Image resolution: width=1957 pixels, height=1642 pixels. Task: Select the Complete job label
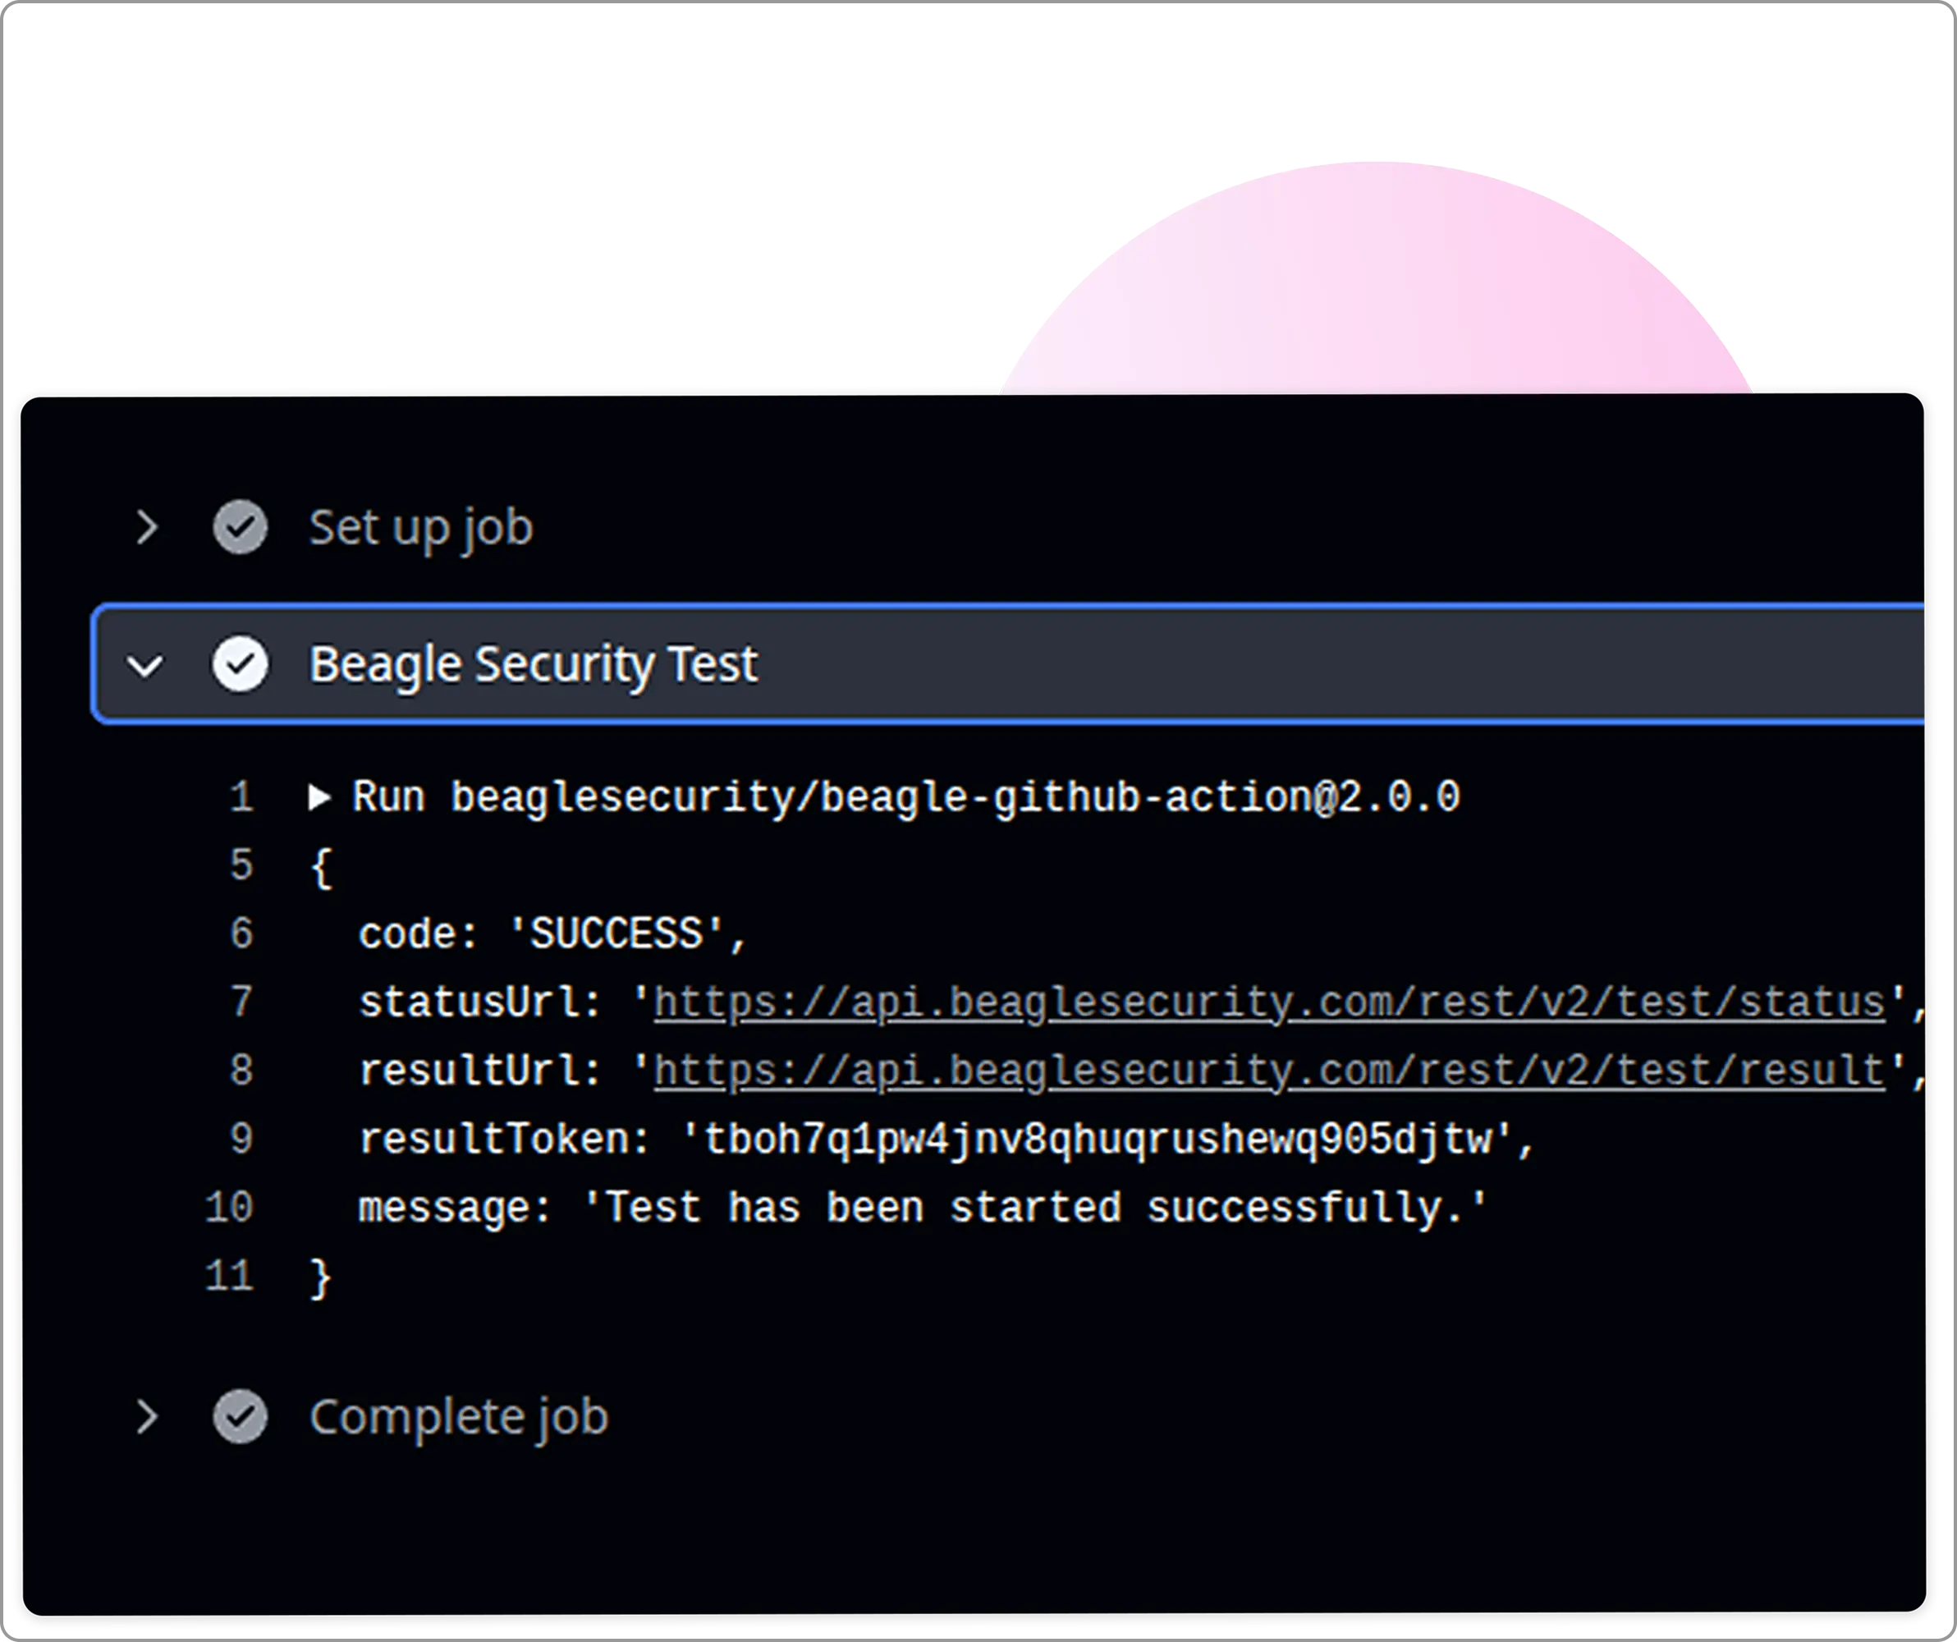click(459, 1417)
